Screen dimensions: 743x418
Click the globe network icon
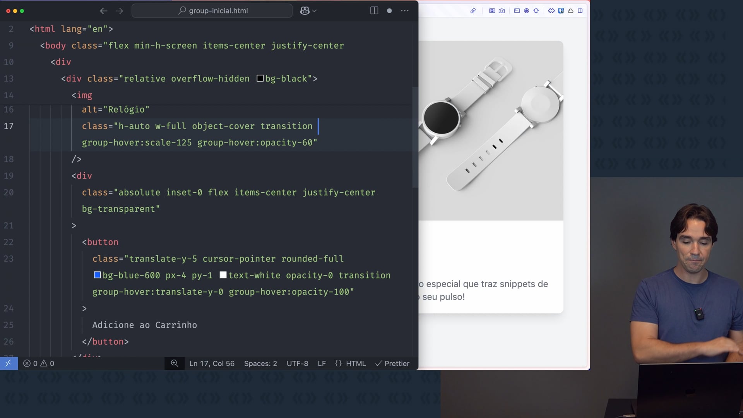[526, 11]
